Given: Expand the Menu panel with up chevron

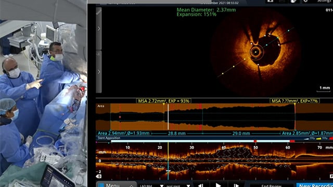Looking at the screenshot, I should pyautogui.click(x=131, y=186).
